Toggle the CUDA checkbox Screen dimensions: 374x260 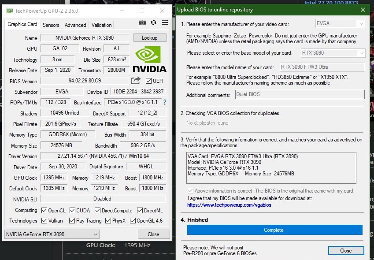tap(72, 210)
